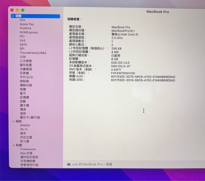Select 燒錄光碟 item
205x181 pixels.
26,85
